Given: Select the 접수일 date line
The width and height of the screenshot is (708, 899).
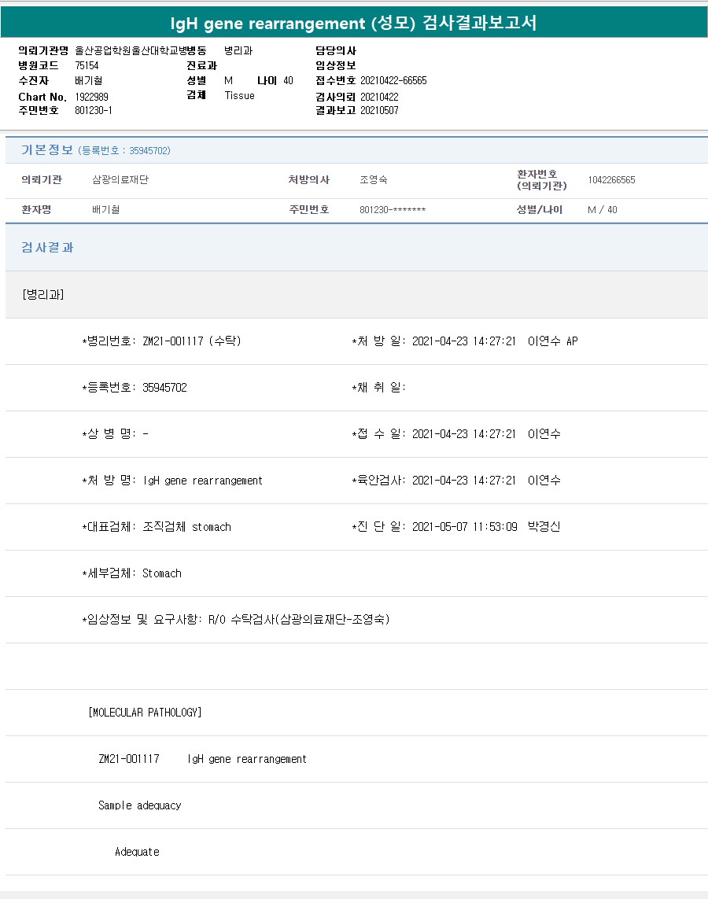Looking at the screenshot, I should coord(456,434).
